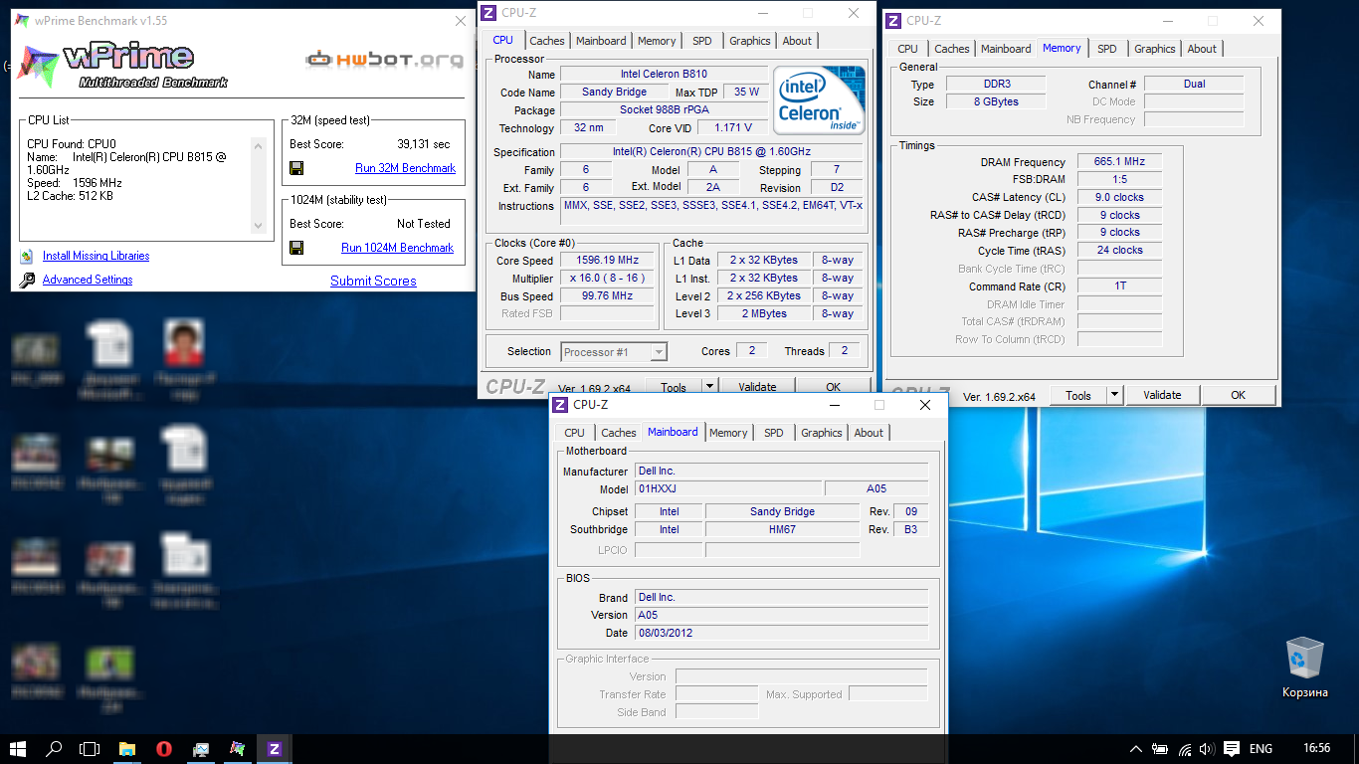Click the Submit Scores link
Viewport: 1359px width, 764px height.
click(373, 281)
